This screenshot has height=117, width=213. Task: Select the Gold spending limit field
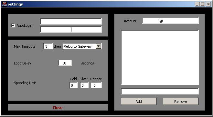[73, 85]
